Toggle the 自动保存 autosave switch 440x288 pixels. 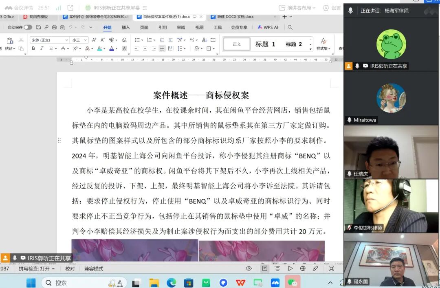27,26
